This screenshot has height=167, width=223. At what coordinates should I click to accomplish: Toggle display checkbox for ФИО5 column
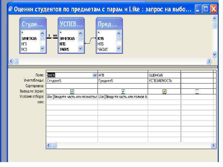pyautogui.click(x=72, y=92)
